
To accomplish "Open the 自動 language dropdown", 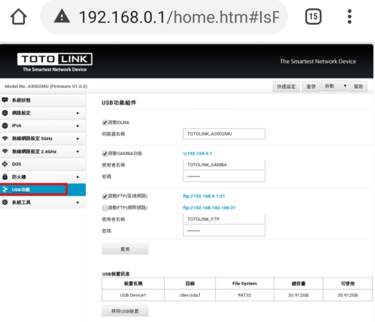I will (x=334, y=86).
